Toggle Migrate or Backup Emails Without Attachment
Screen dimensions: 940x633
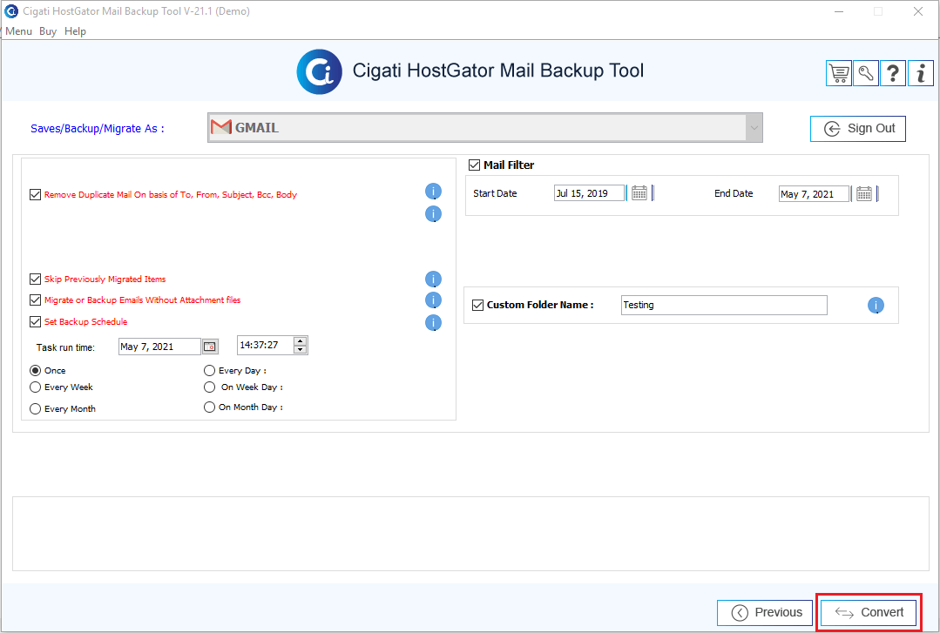pyautogui.click(x=36, y=300)
